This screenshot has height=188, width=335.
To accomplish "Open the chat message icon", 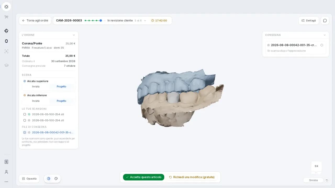I will [x=325, y=21].
